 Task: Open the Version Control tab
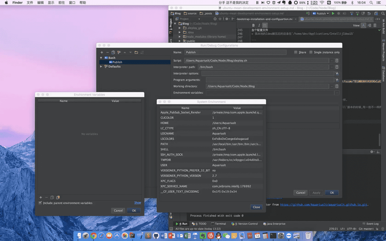click(x=247, y=224)
